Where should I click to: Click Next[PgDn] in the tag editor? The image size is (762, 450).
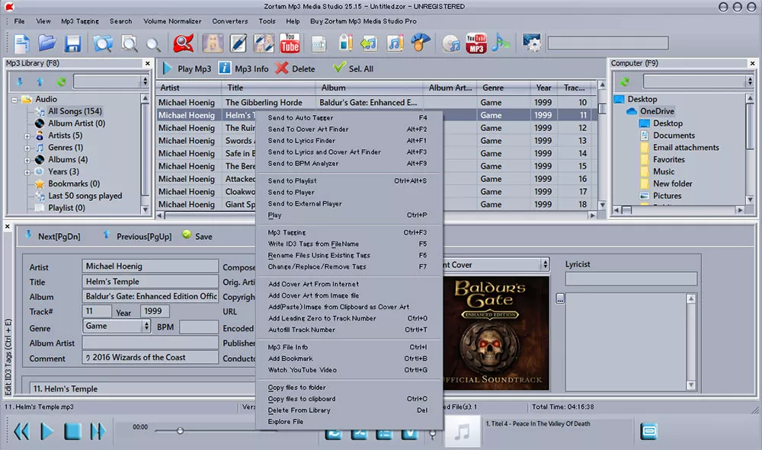point(53,236)
